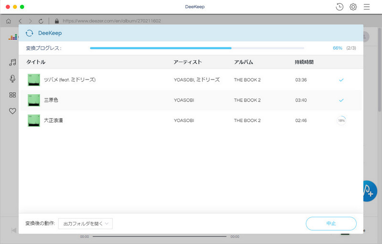The height and width of the screenshot is (244, 382).
Task: Open the conversion history clock icon
Action: point(340,7)
